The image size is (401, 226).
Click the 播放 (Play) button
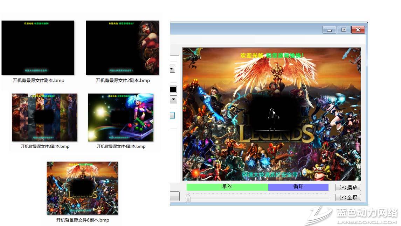[348, 188]
